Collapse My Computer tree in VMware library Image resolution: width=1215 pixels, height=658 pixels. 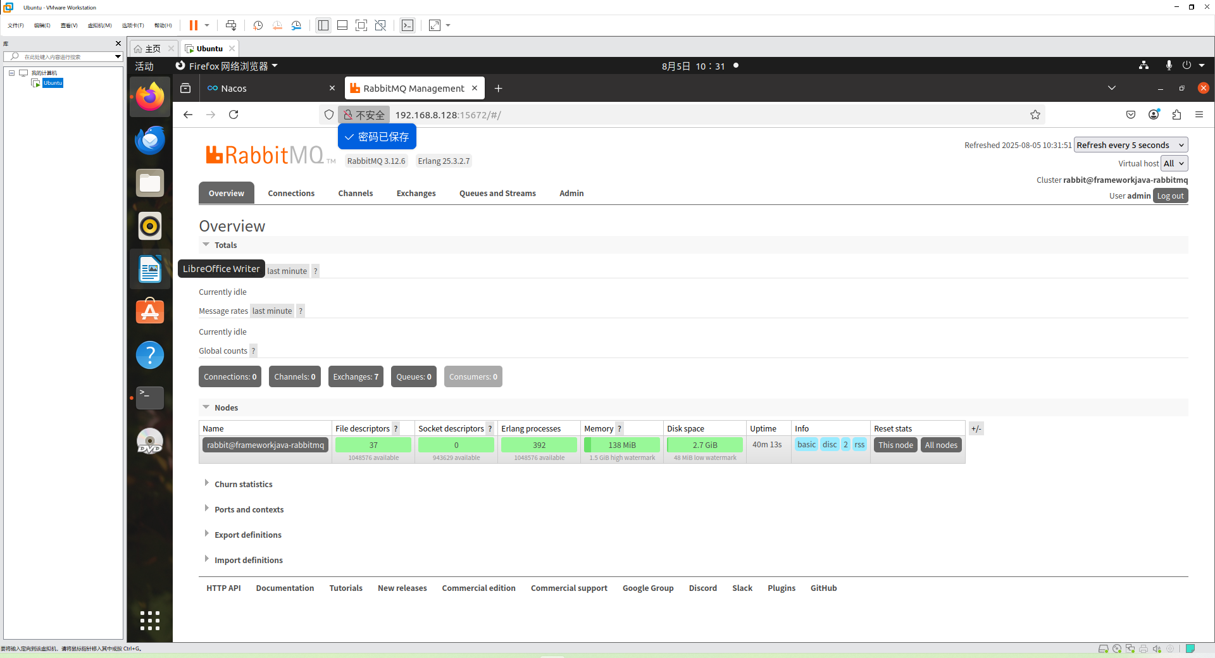tap(11, 73)
